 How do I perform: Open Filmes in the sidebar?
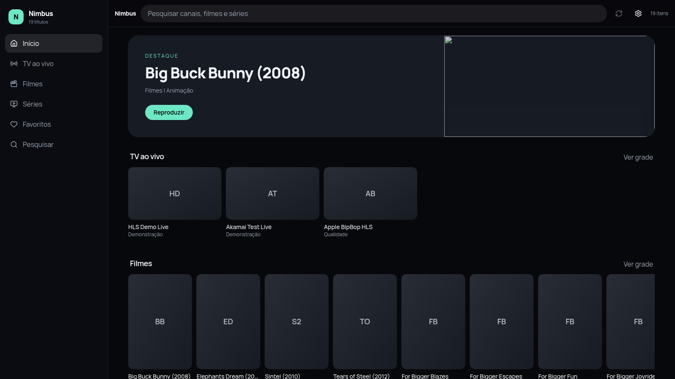[x=54, y=84]
